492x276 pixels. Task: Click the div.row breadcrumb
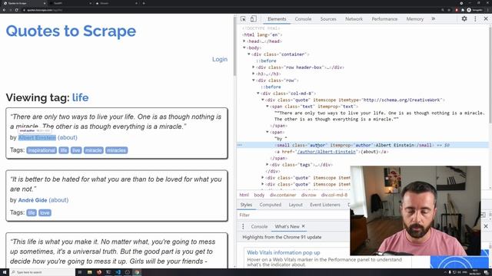click(309, 195)
